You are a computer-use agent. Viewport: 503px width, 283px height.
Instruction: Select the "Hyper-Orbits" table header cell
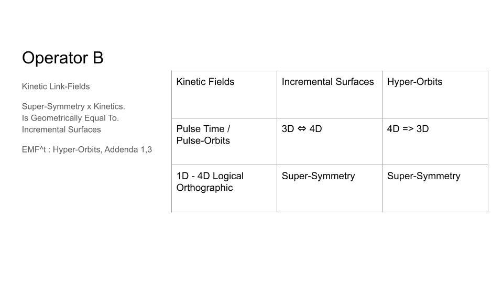click(x=414, y=82)
